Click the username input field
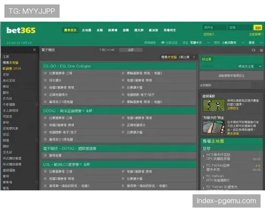265x212 pixels. pos(214,27)
